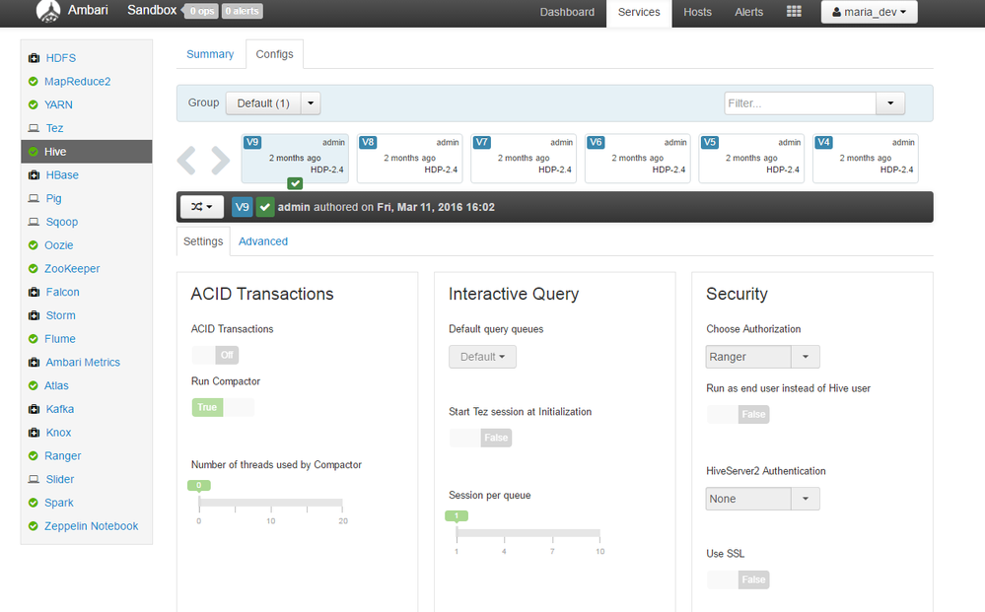The image size is (985, 612).
Task: Click the green status icon beside Zeppelin Notebook
Action: pyautogui.click(x=34, y=526)
